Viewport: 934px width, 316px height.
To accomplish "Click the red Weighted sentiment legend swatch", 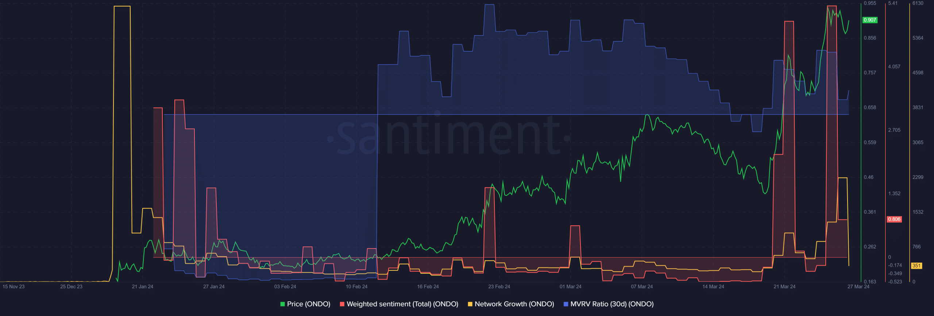I will coord(342,304).
